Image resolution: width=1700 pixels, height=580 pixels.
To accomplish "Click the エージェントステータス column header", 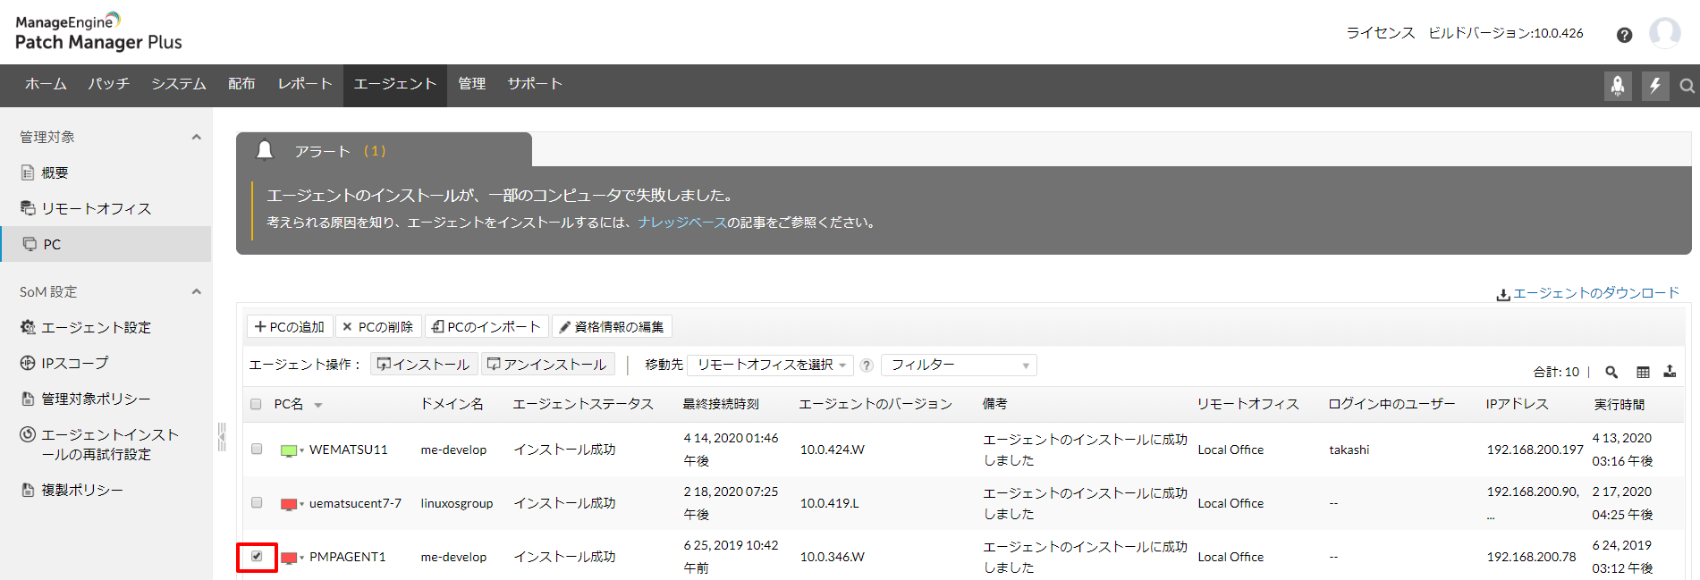I will point(583,404).
